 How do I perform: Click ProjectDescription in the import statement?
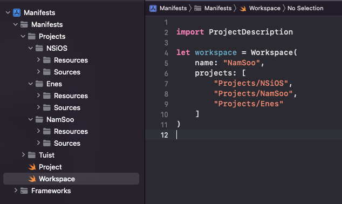tap(251, 32)
